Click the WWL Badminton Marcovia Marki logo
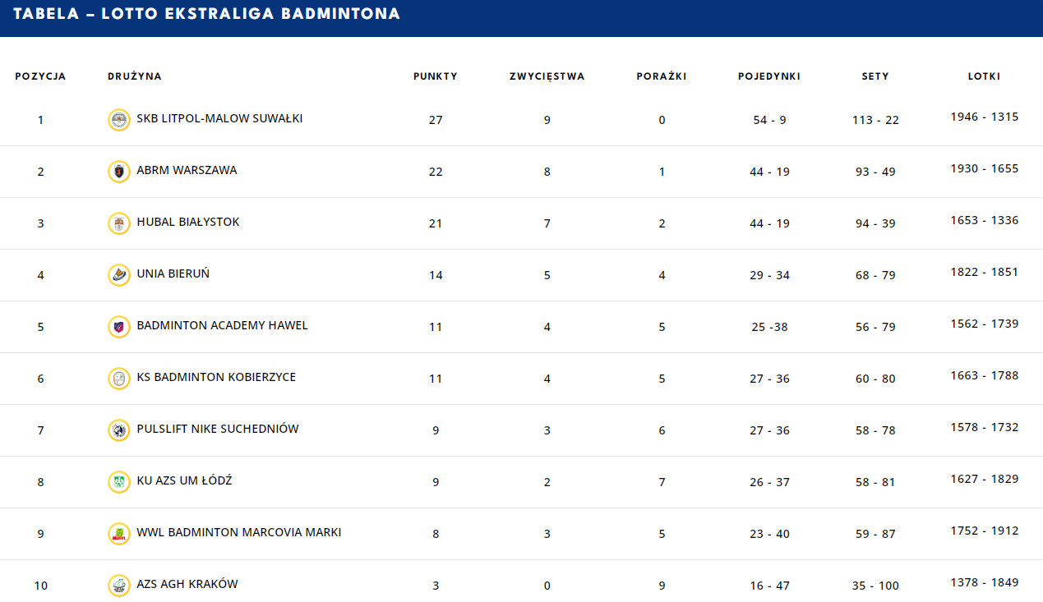The height and width of the screenshot is (602, 1043). (x=119, y=534)
